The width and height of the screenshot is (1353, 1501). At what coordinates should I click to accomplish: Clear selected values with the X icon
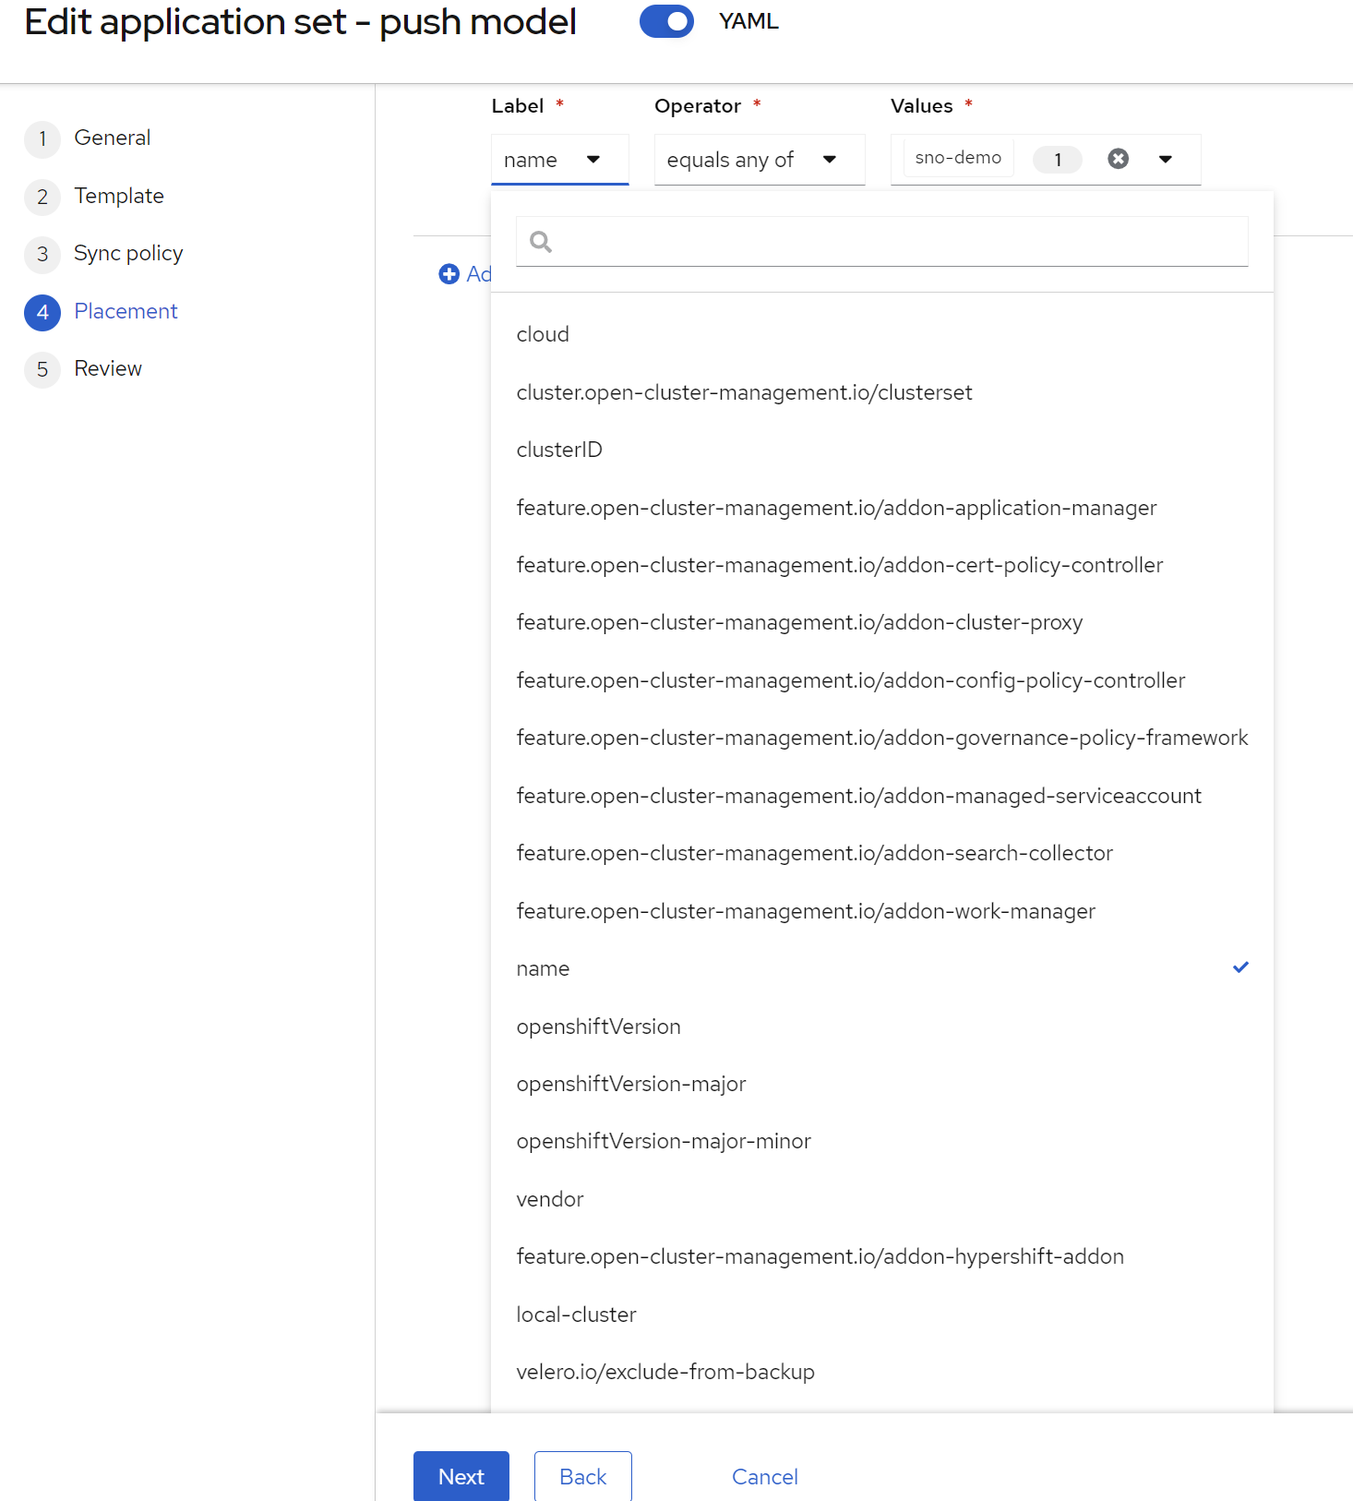1118,159
